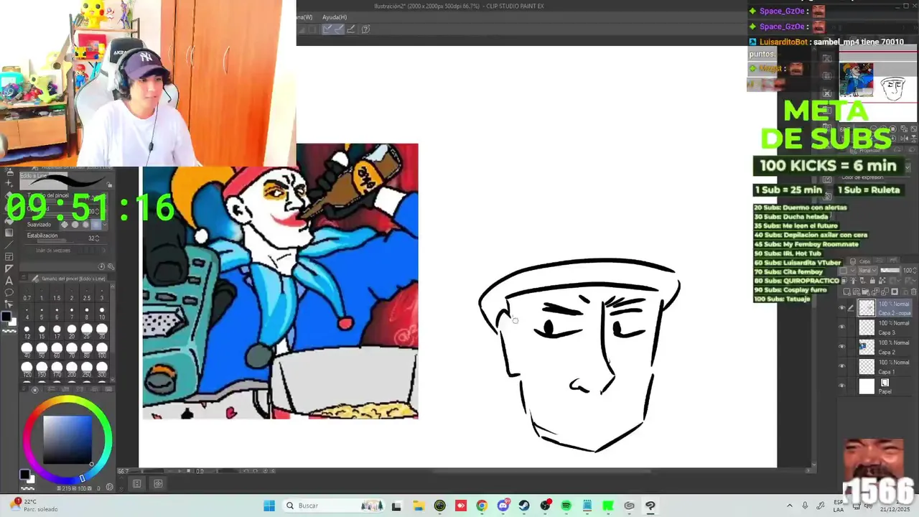Open Spotify from the taskbar
Screen dimensions: 919x517
(566, 506)
